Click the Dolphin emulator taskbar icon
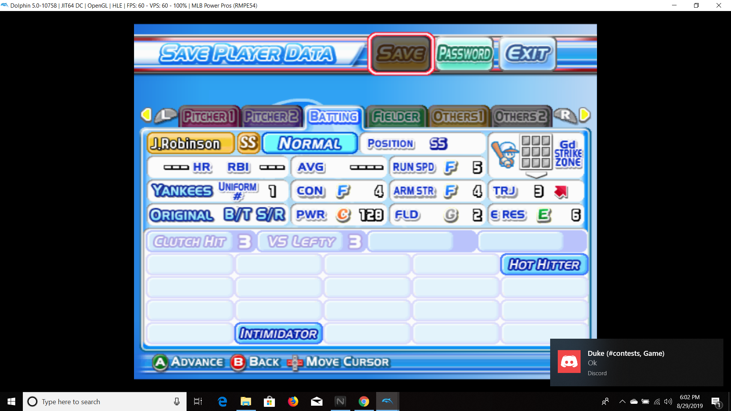This screenshot has height=411, width=731. point(388,401)
